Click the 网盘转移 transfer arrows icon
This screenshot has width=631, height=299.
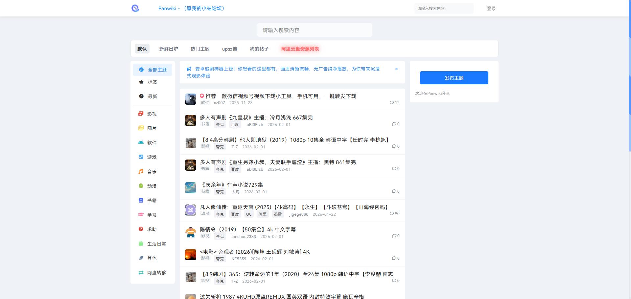coord(141,272)
